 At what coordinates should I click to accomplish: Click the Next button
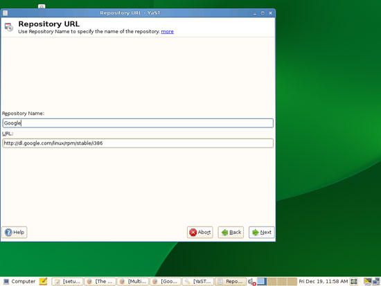(261, 232)
